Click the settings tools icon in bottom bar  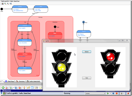point(121,93)
